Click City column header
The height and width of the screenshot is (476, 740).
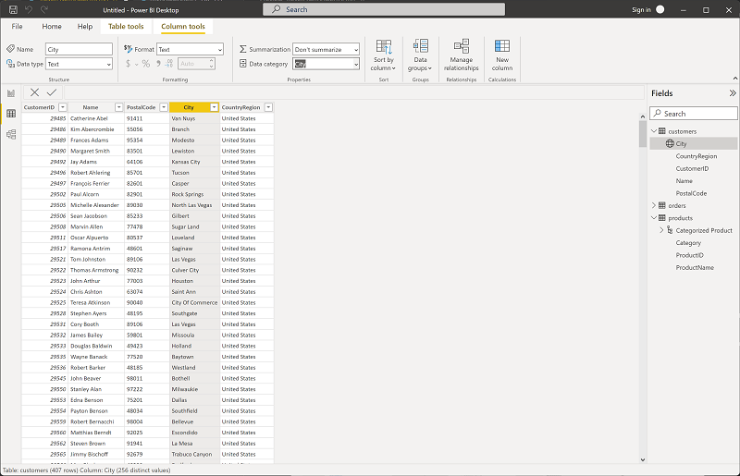(x=189, y=107)
